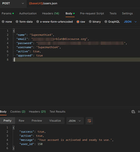The width and height of the screenshot is (140, 152).
Task: Switch to Pre-request Script tab
Action: pos(92,13)
